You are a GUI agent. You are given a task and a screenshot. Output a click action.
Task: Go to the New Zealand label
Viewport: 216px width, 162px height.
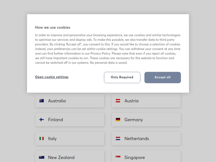(61, 157)
